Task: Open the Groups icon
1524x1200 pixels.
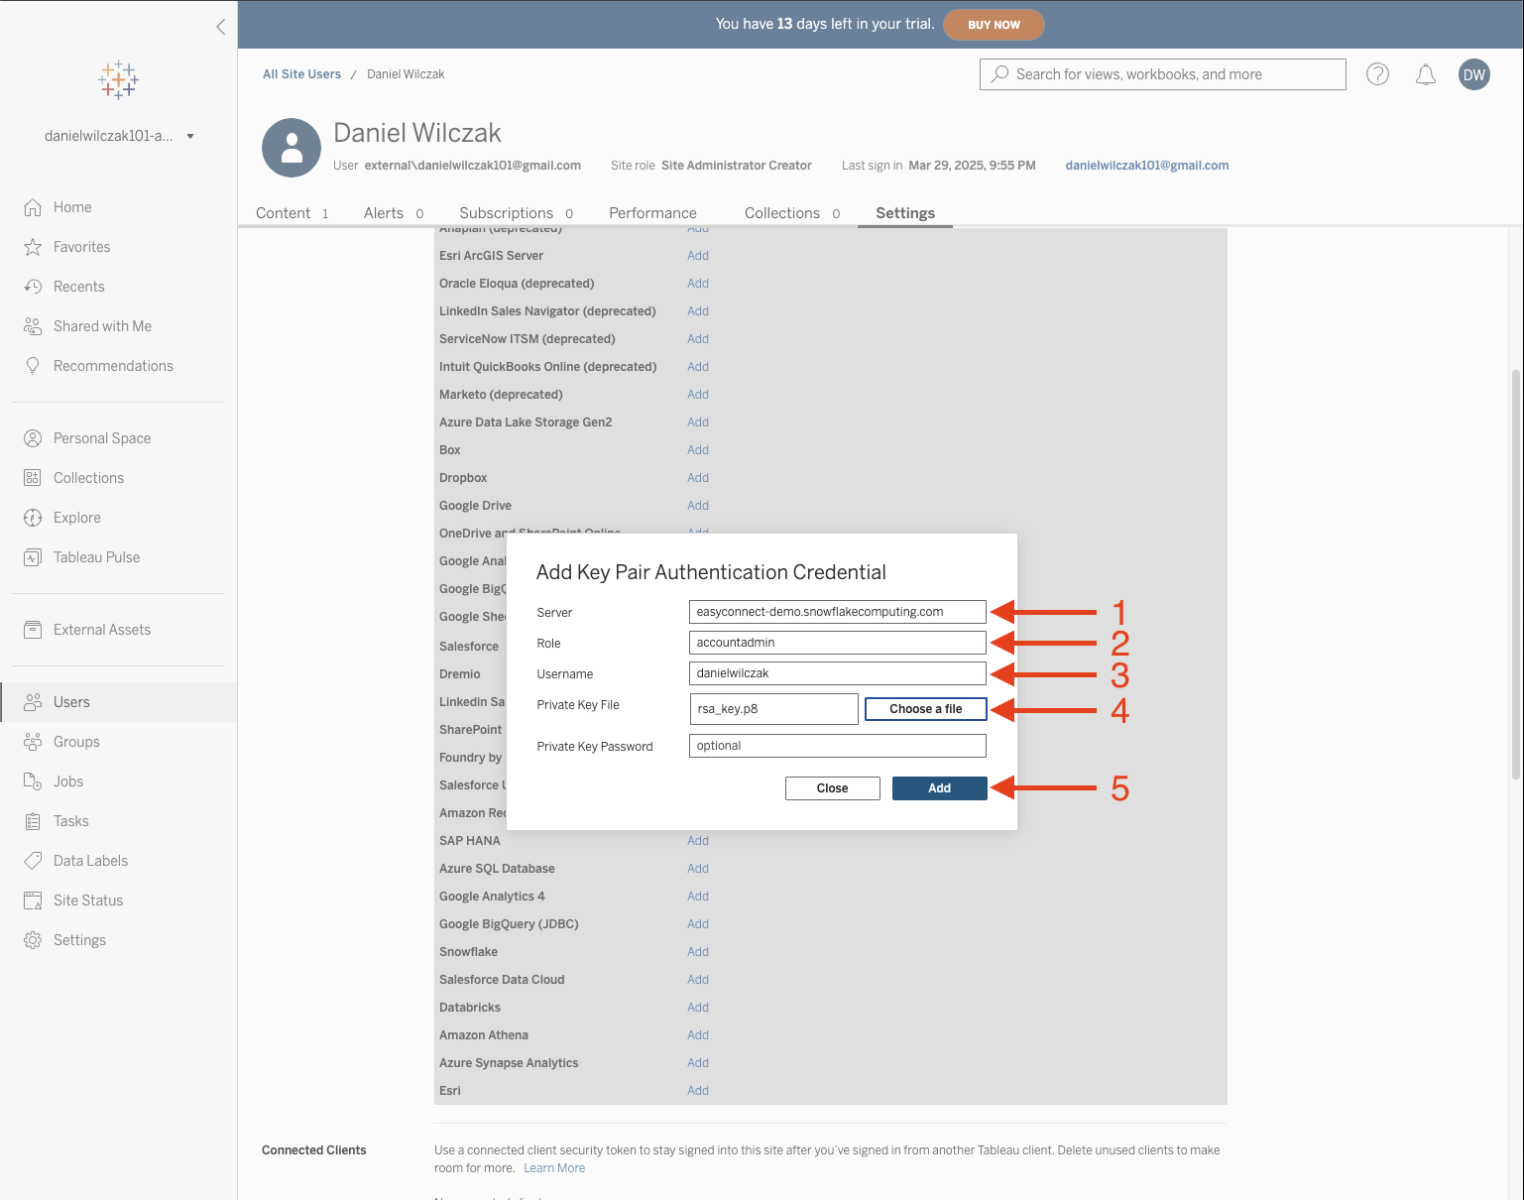Action: point(33,742)
